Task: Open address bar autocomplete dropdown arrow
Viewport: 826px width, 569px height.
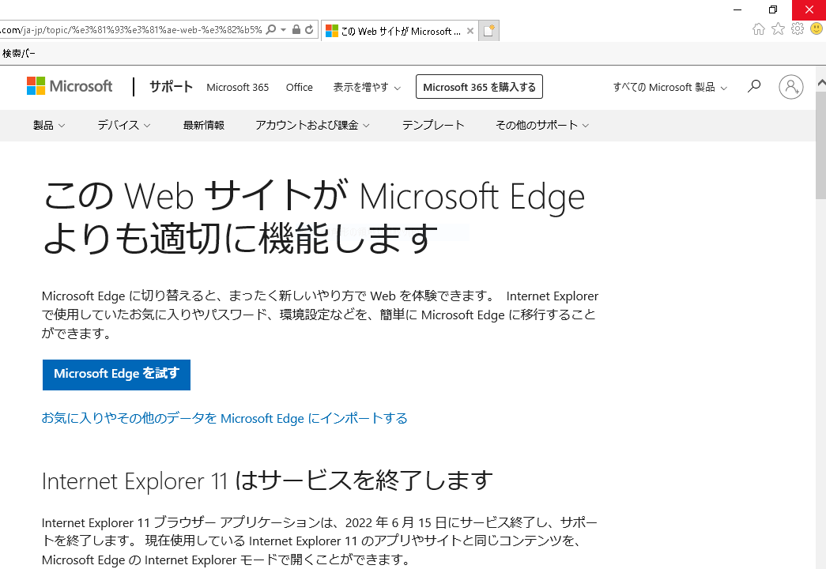Action: pyautogui.click(x=284, y=30)
